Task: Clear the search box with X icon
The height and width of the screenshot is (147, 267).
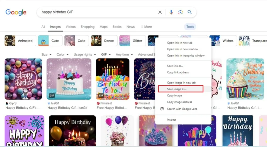Action: [x=160, y=12]
